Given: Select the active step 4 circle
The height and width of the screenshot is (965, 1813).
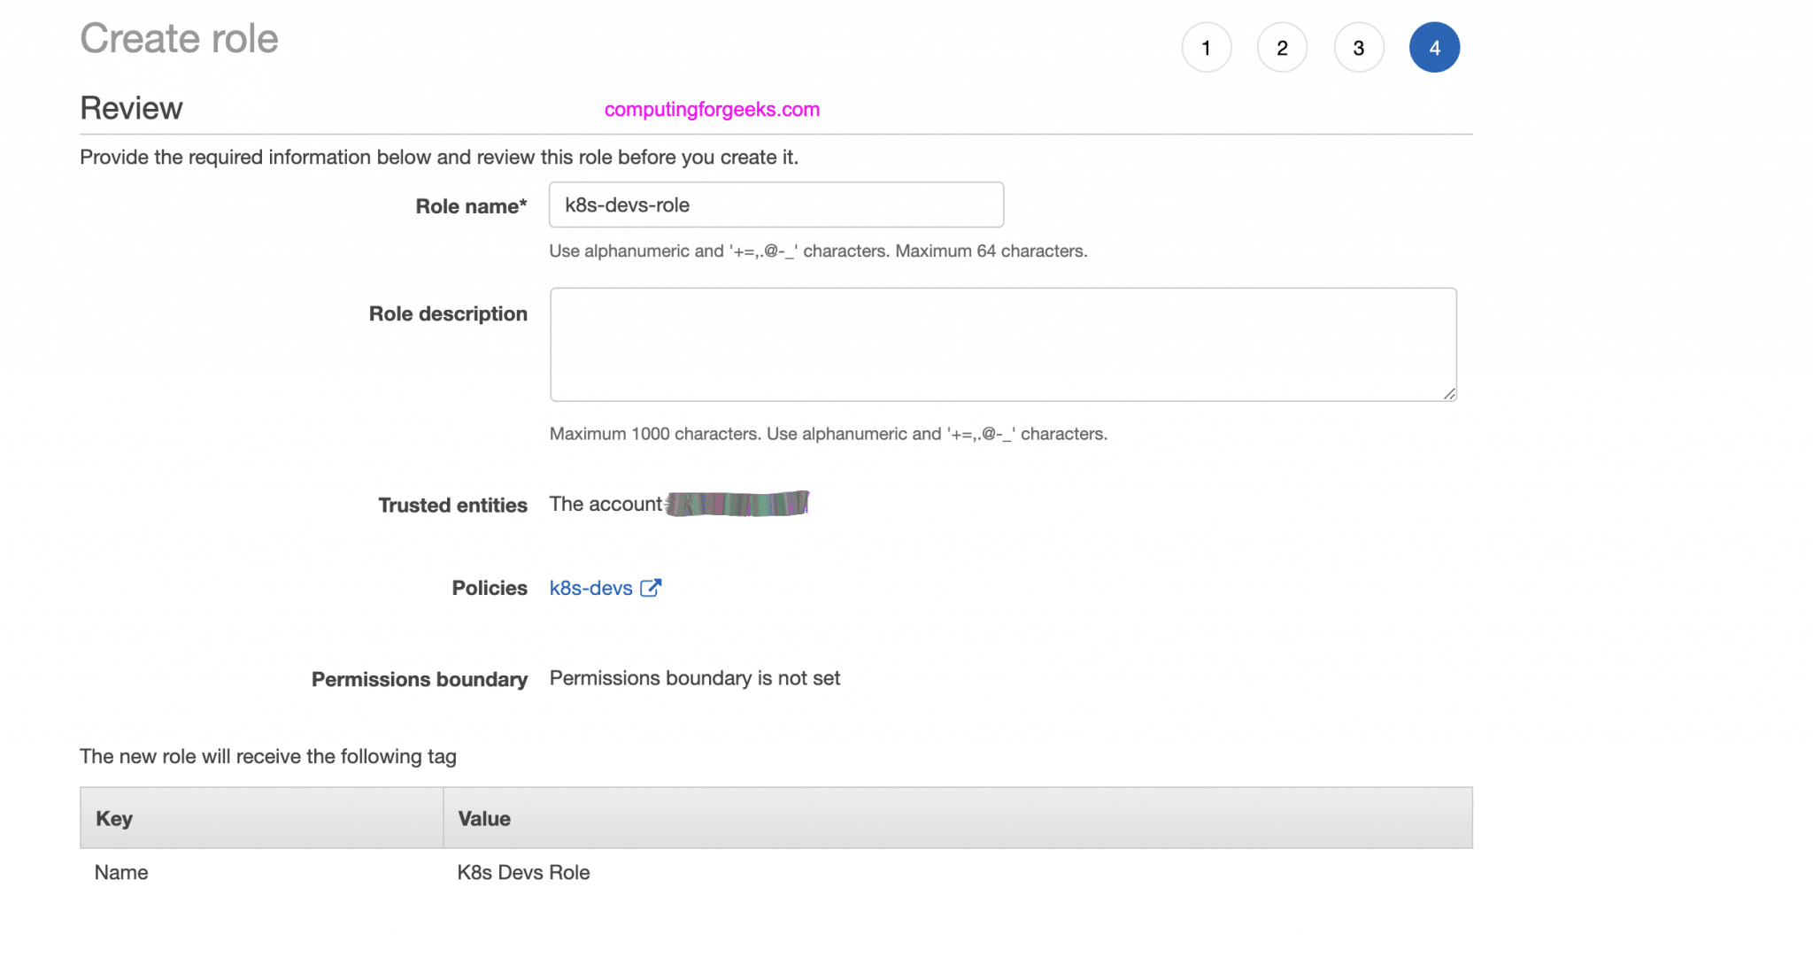Looking at the screenshot, I should click(1434, 48).
